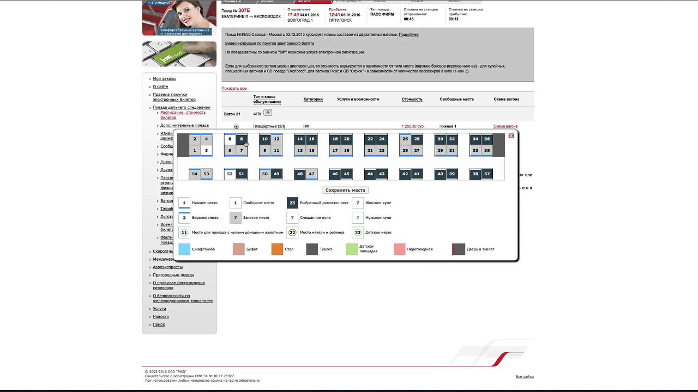Click the selected seat 45
The width and height of the screenshot is (698, 392).
click(x=347, y=174)
